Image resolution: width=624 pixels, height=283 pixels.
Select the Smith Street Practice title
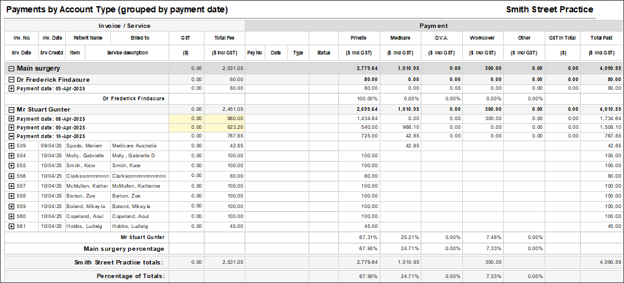pos(550,9)
